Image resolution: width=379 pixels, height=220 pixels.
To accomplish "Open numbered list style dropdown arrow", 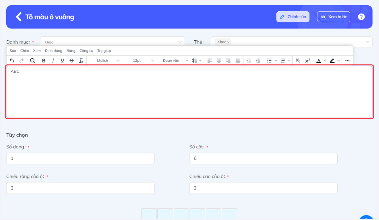I will click(289, 61).
